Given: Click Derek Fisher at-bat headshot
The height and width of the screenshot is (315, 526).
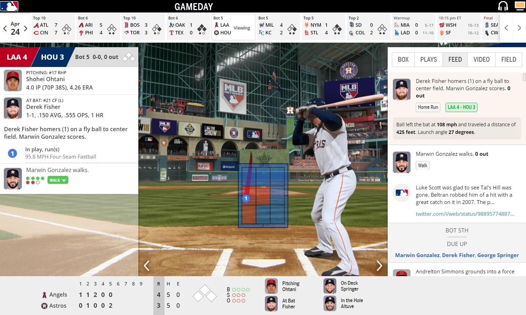Looking at the screenshot, I should tap(13, 108).
